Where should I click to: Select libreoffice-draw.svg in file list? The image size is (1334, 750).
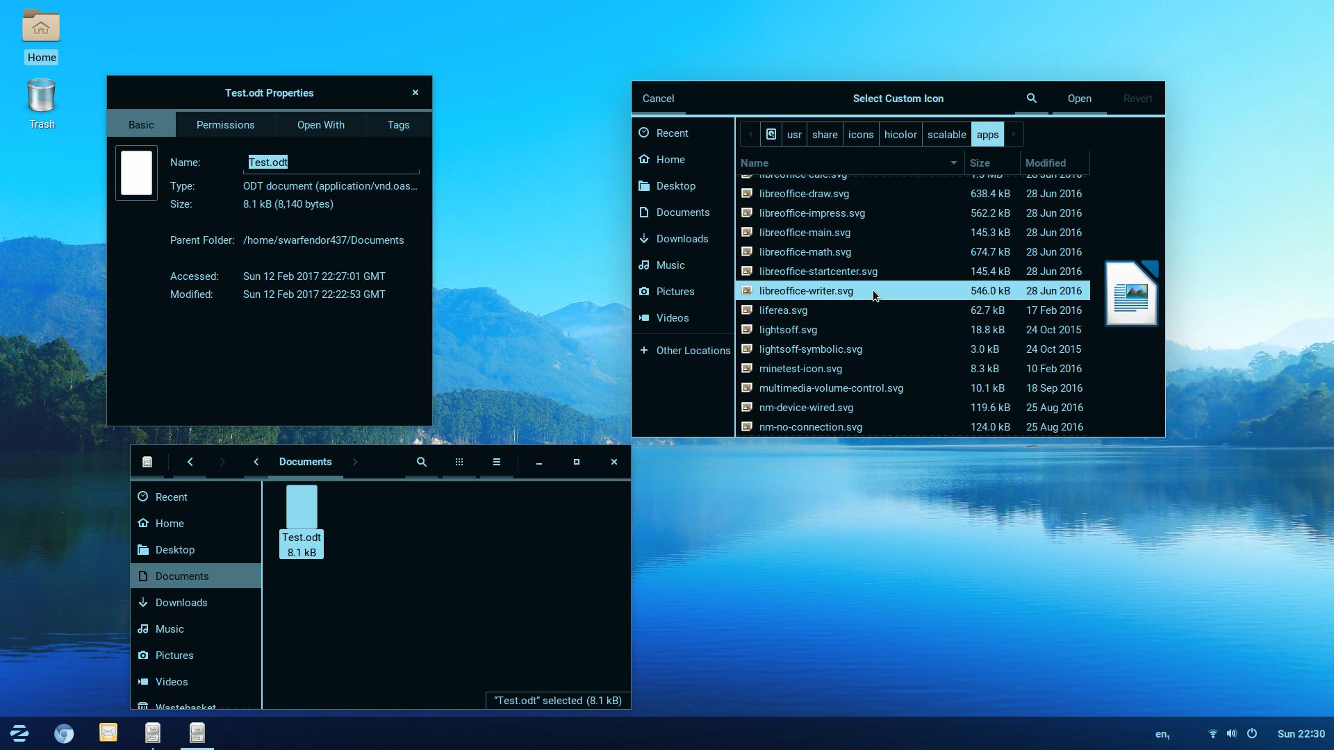pyautogui.click(x=804, y=194)
